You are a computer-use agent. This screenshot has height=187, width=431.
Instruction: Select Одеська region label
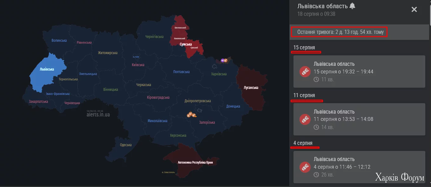point(126,145)
